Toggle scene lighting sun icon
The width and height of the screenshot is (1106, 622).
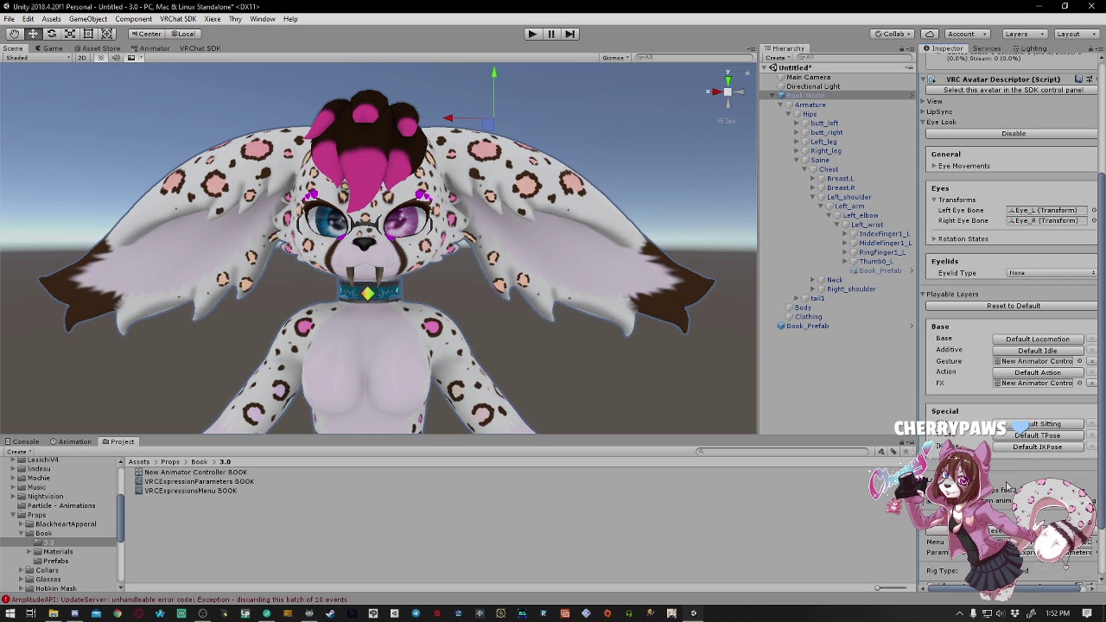(100, 58)
